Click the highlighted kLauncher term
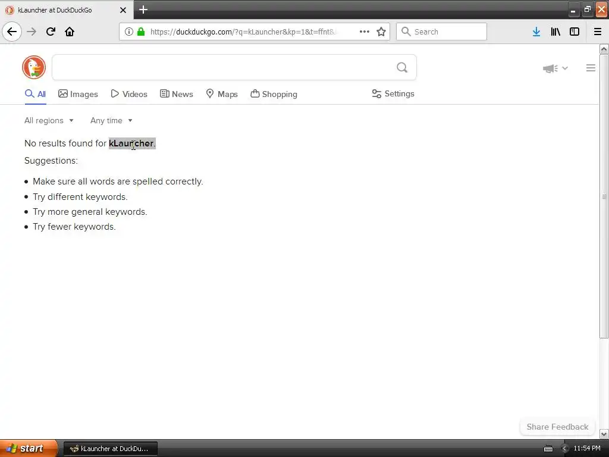This screenshot has height=457, width=609. coord(131,143)
